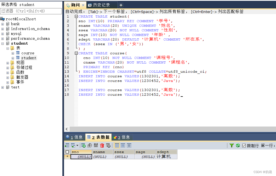Select root@localhost connection node
The image size is (276, 176).
(21, 19)
